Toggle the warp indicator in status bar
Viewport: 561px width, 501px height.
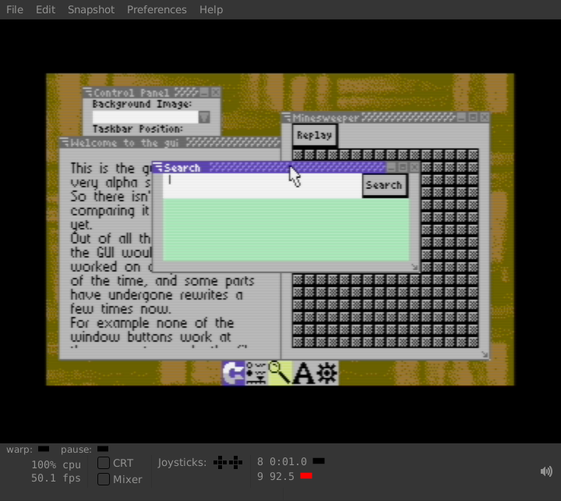coord(44,449)
